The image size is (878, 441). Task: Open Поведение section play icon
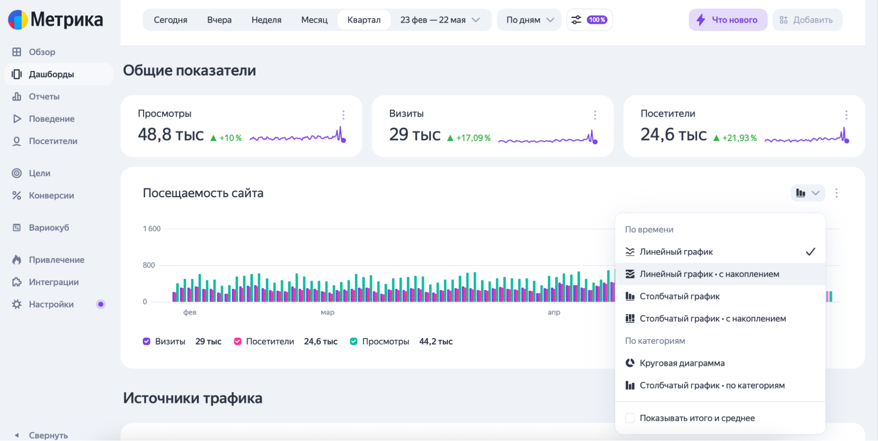[x=17, y=119]
